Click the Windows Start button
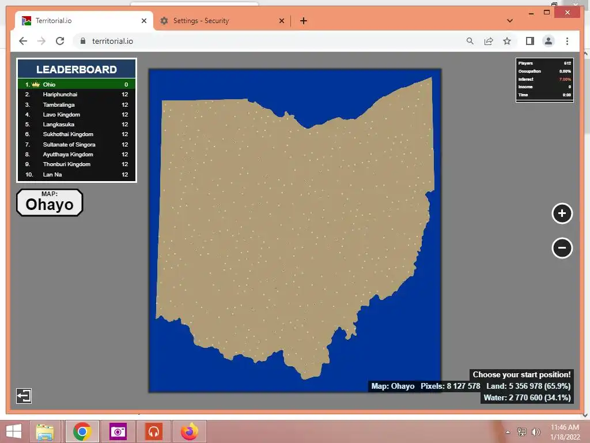This screenshot has height=443, width=590. (14, 431)
